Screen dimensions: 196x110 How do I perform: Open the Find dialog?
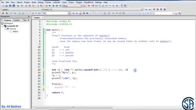38,6
